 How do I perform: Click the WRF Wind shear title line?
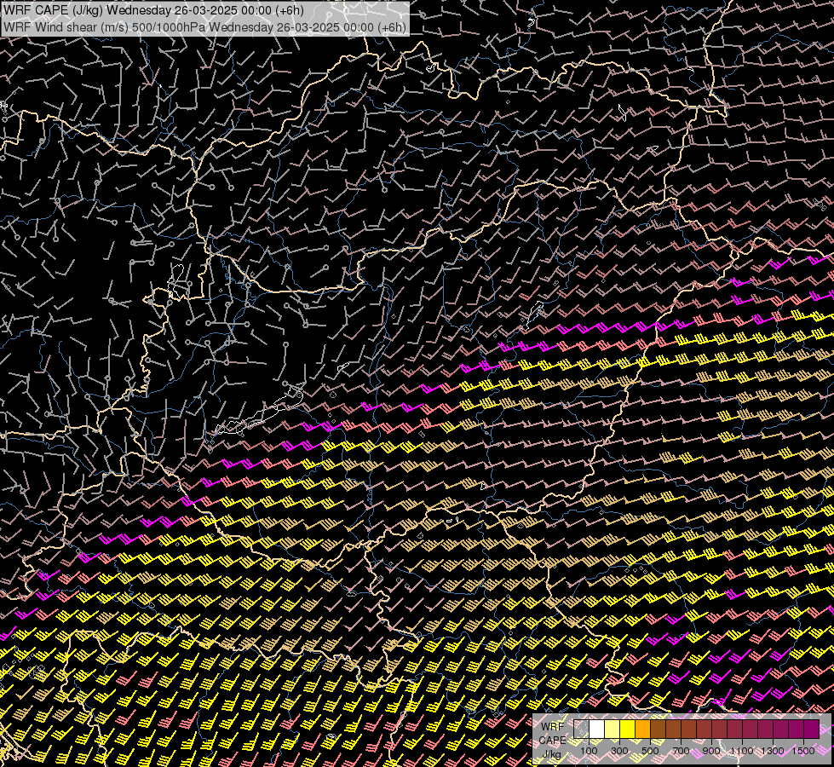tap(204, 27)
